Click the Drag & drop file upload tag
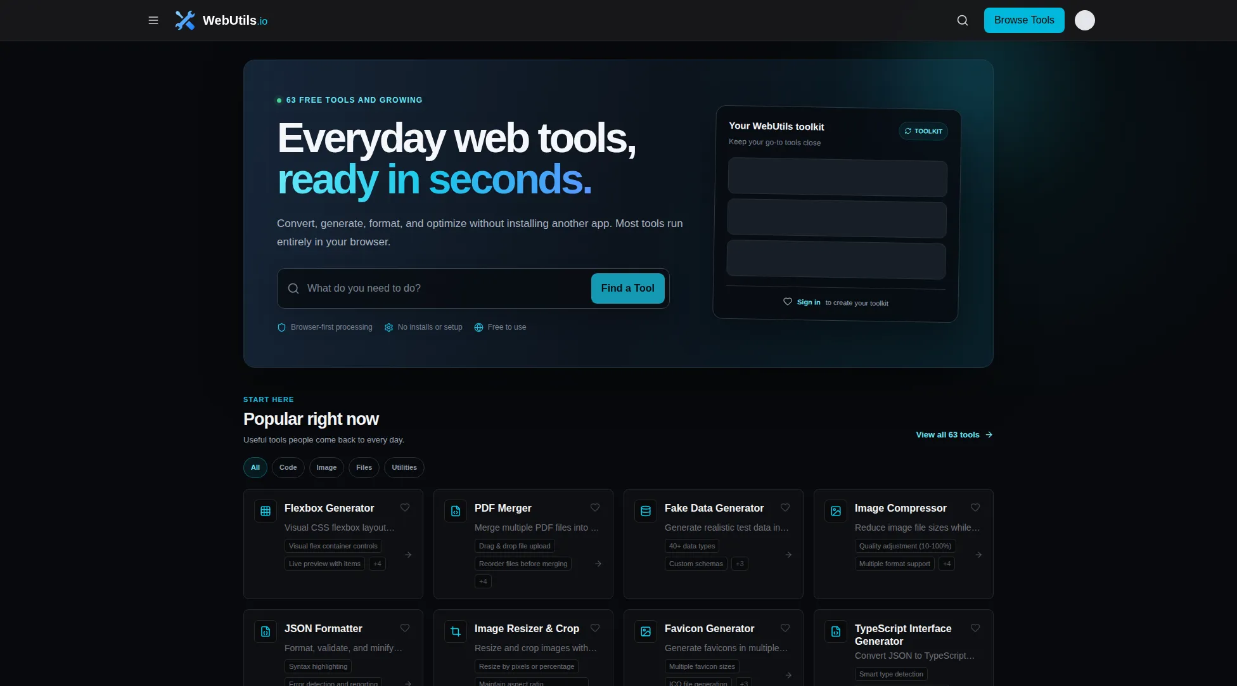1237x686 pixels. (x=515, y=546)
